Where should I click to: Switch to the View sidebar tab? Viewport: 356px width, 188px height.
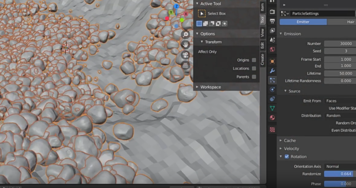coord(263,33)
